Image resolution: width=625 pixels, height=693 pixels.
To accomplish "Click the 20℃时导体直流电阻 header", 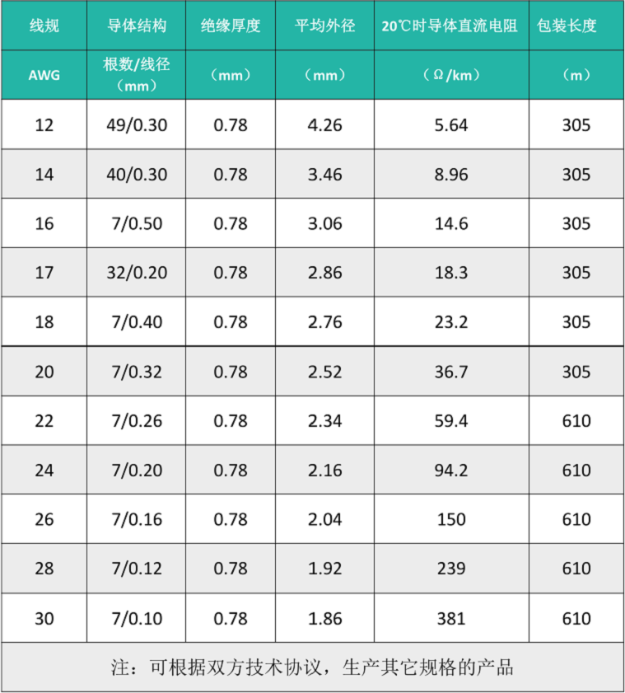I will [450, 26].
